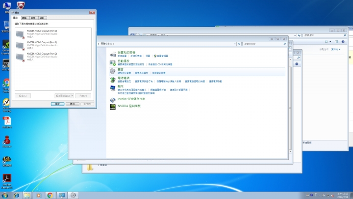This screenshot has width=353, height=199.
Task: Click 套用 (Apply) in the Sound dialog
Action: pyautogui.click(x=87, y=104)
